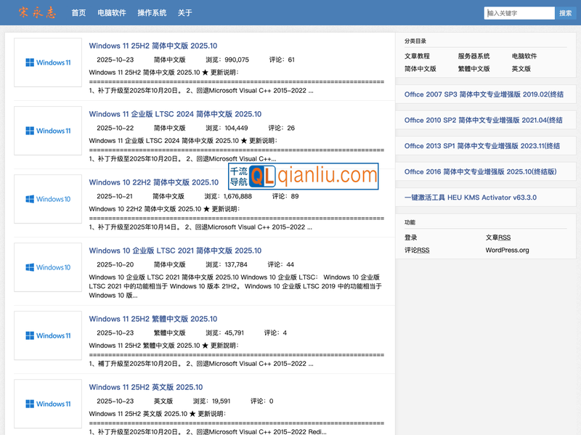
Task: Focus the keyword search input field
Action: (x=520, y=13)
